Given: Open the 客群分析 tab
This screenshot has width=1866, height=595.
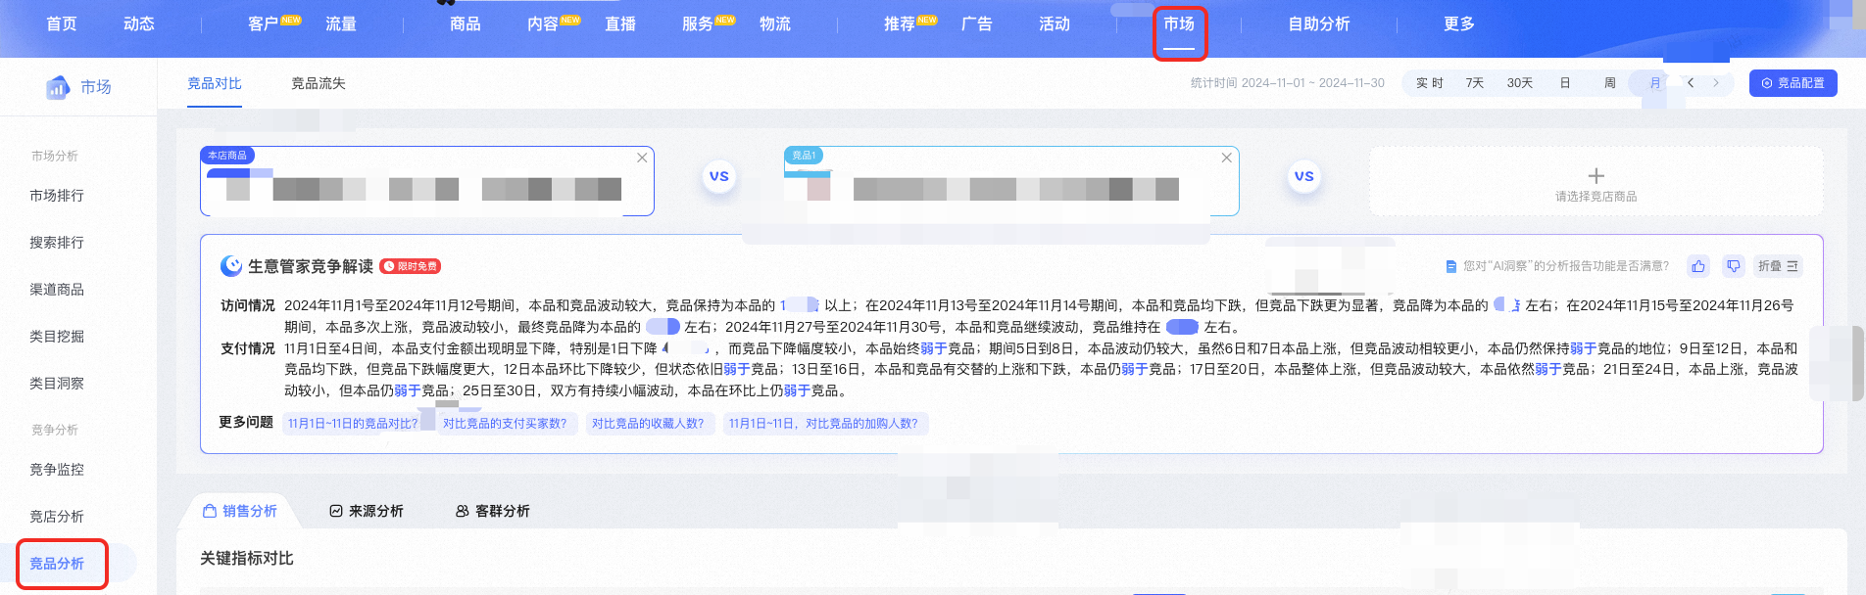Looking at the screenshot, I should click(x=493, y=511).
